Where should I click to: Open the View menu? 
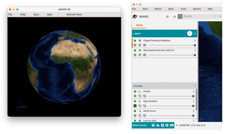tap(145, 9)
